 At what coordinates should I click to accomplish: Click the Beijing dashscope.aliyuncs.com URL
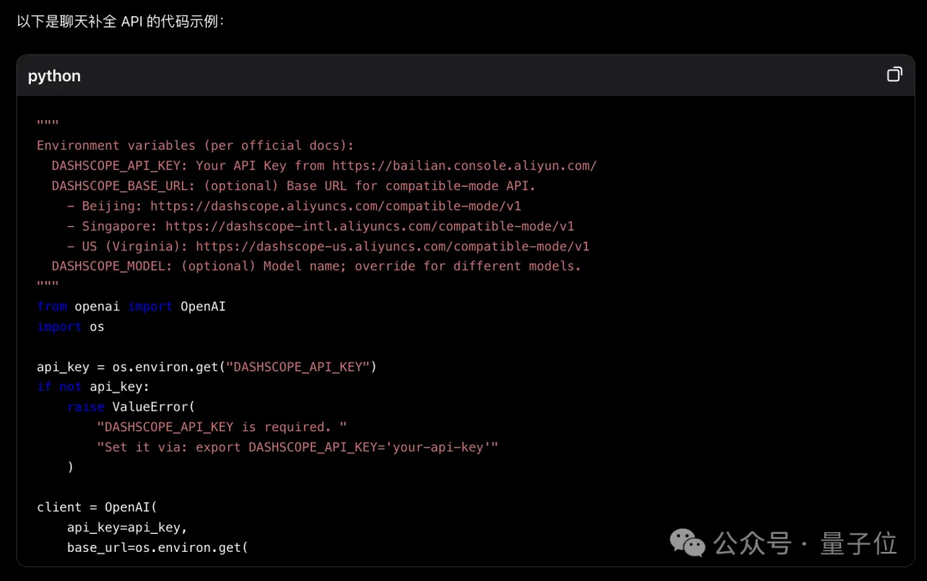pos(336,206)
